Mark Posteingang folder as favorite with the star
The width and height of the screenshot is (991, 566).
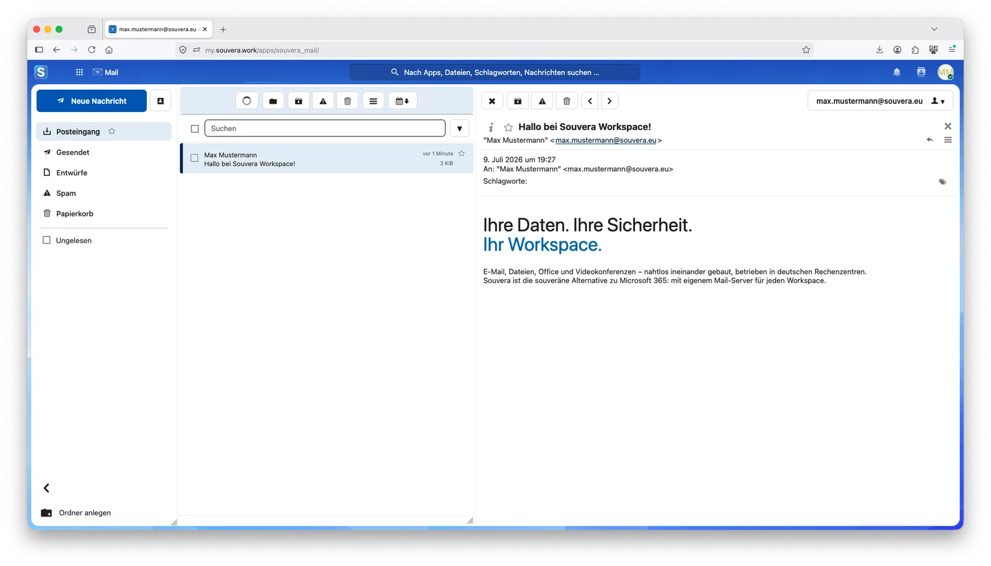(x=111, y=131)
